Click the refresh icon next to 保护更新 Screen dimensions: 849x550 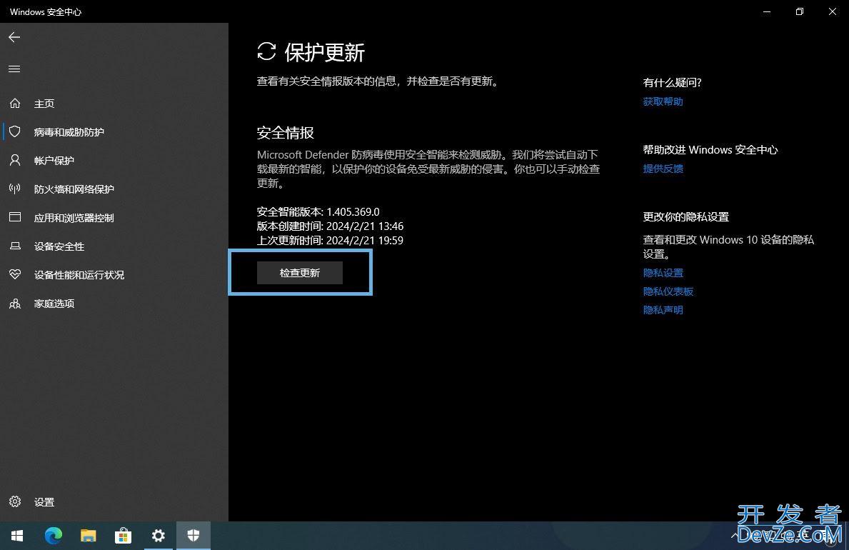click(x=266, y=51)
